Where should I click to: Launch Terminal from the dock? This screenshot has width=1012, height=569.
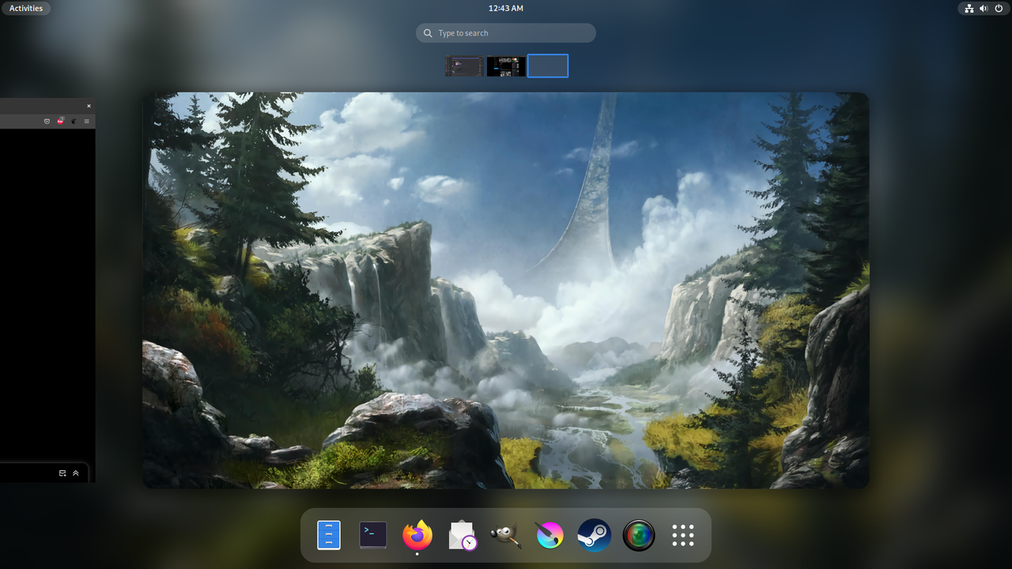(x=373, y=535)
